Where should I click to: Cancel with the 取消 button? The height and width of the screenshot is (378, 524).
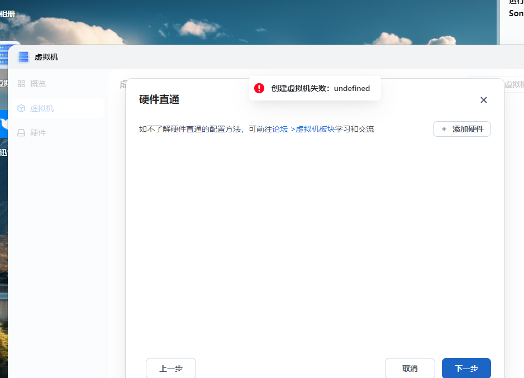pyautogui.click(x=409, y=368)
